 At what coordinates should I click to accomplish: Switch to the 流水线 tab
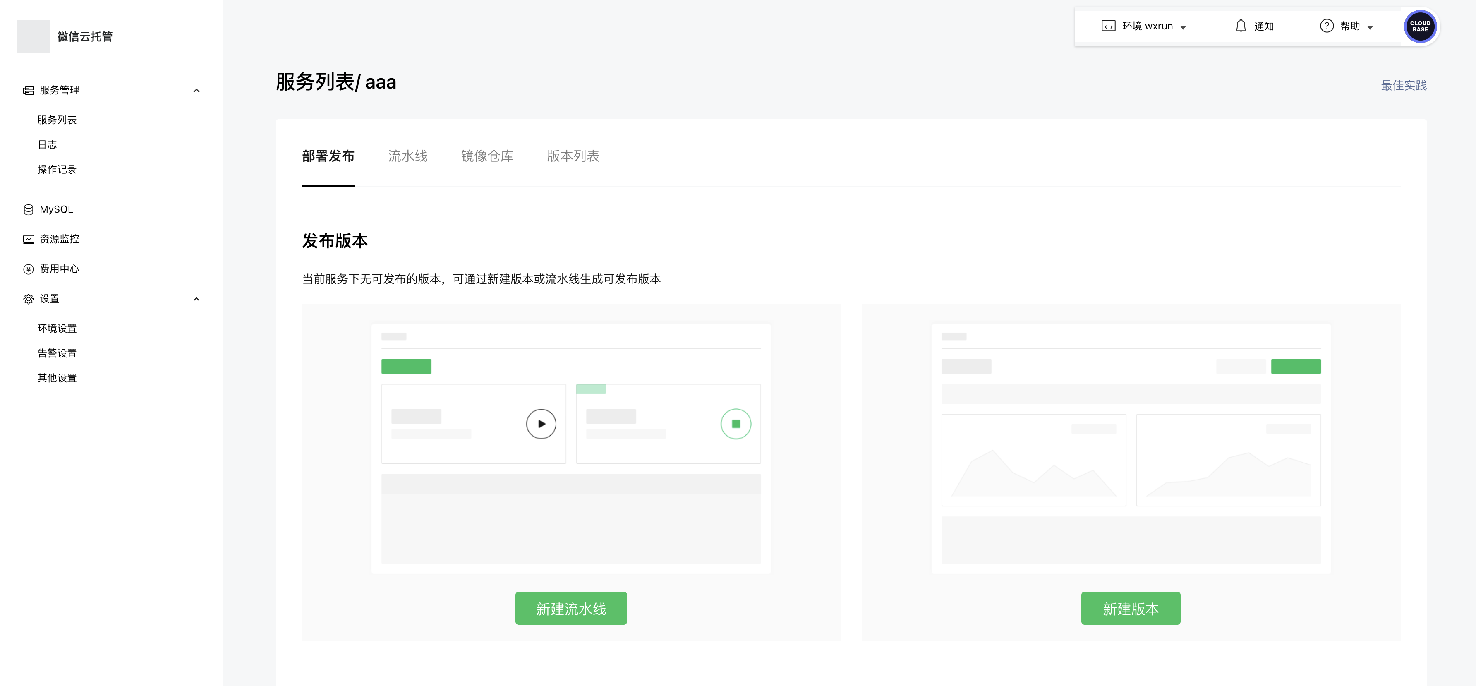(407, 156)
